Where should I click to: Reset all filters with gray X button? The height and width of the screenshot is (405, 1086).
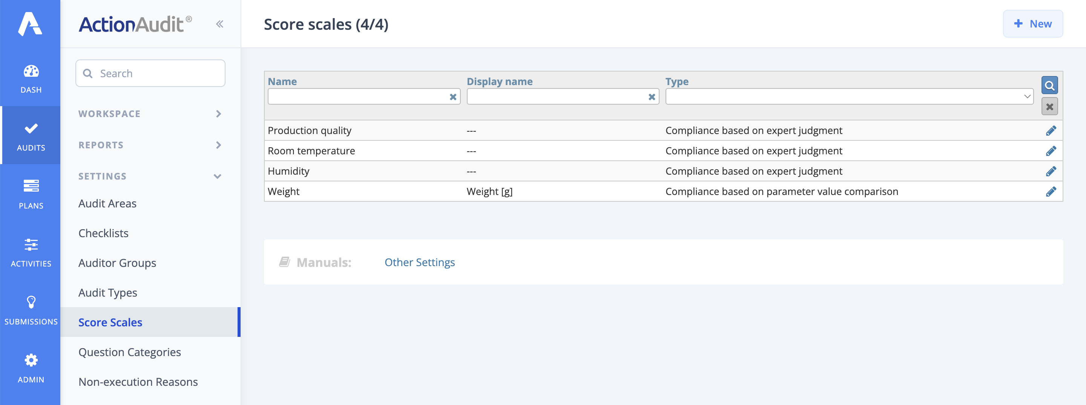click(x=1049, y=107)
